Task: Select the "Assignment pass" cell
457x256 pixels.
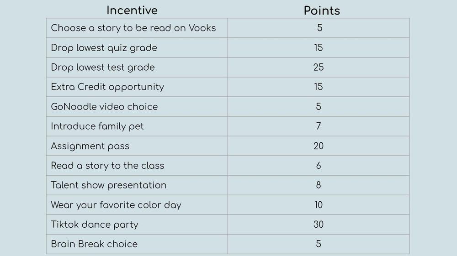Action: tap(90, 146)
